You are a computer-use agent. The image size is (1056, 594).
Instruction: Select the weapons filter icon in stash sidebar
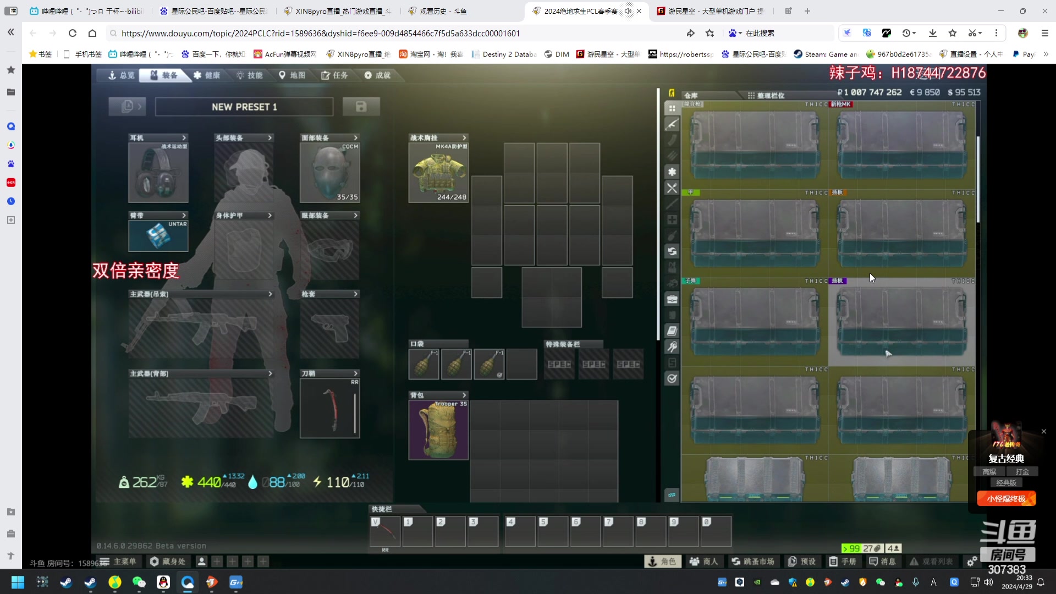coord(672,124)
